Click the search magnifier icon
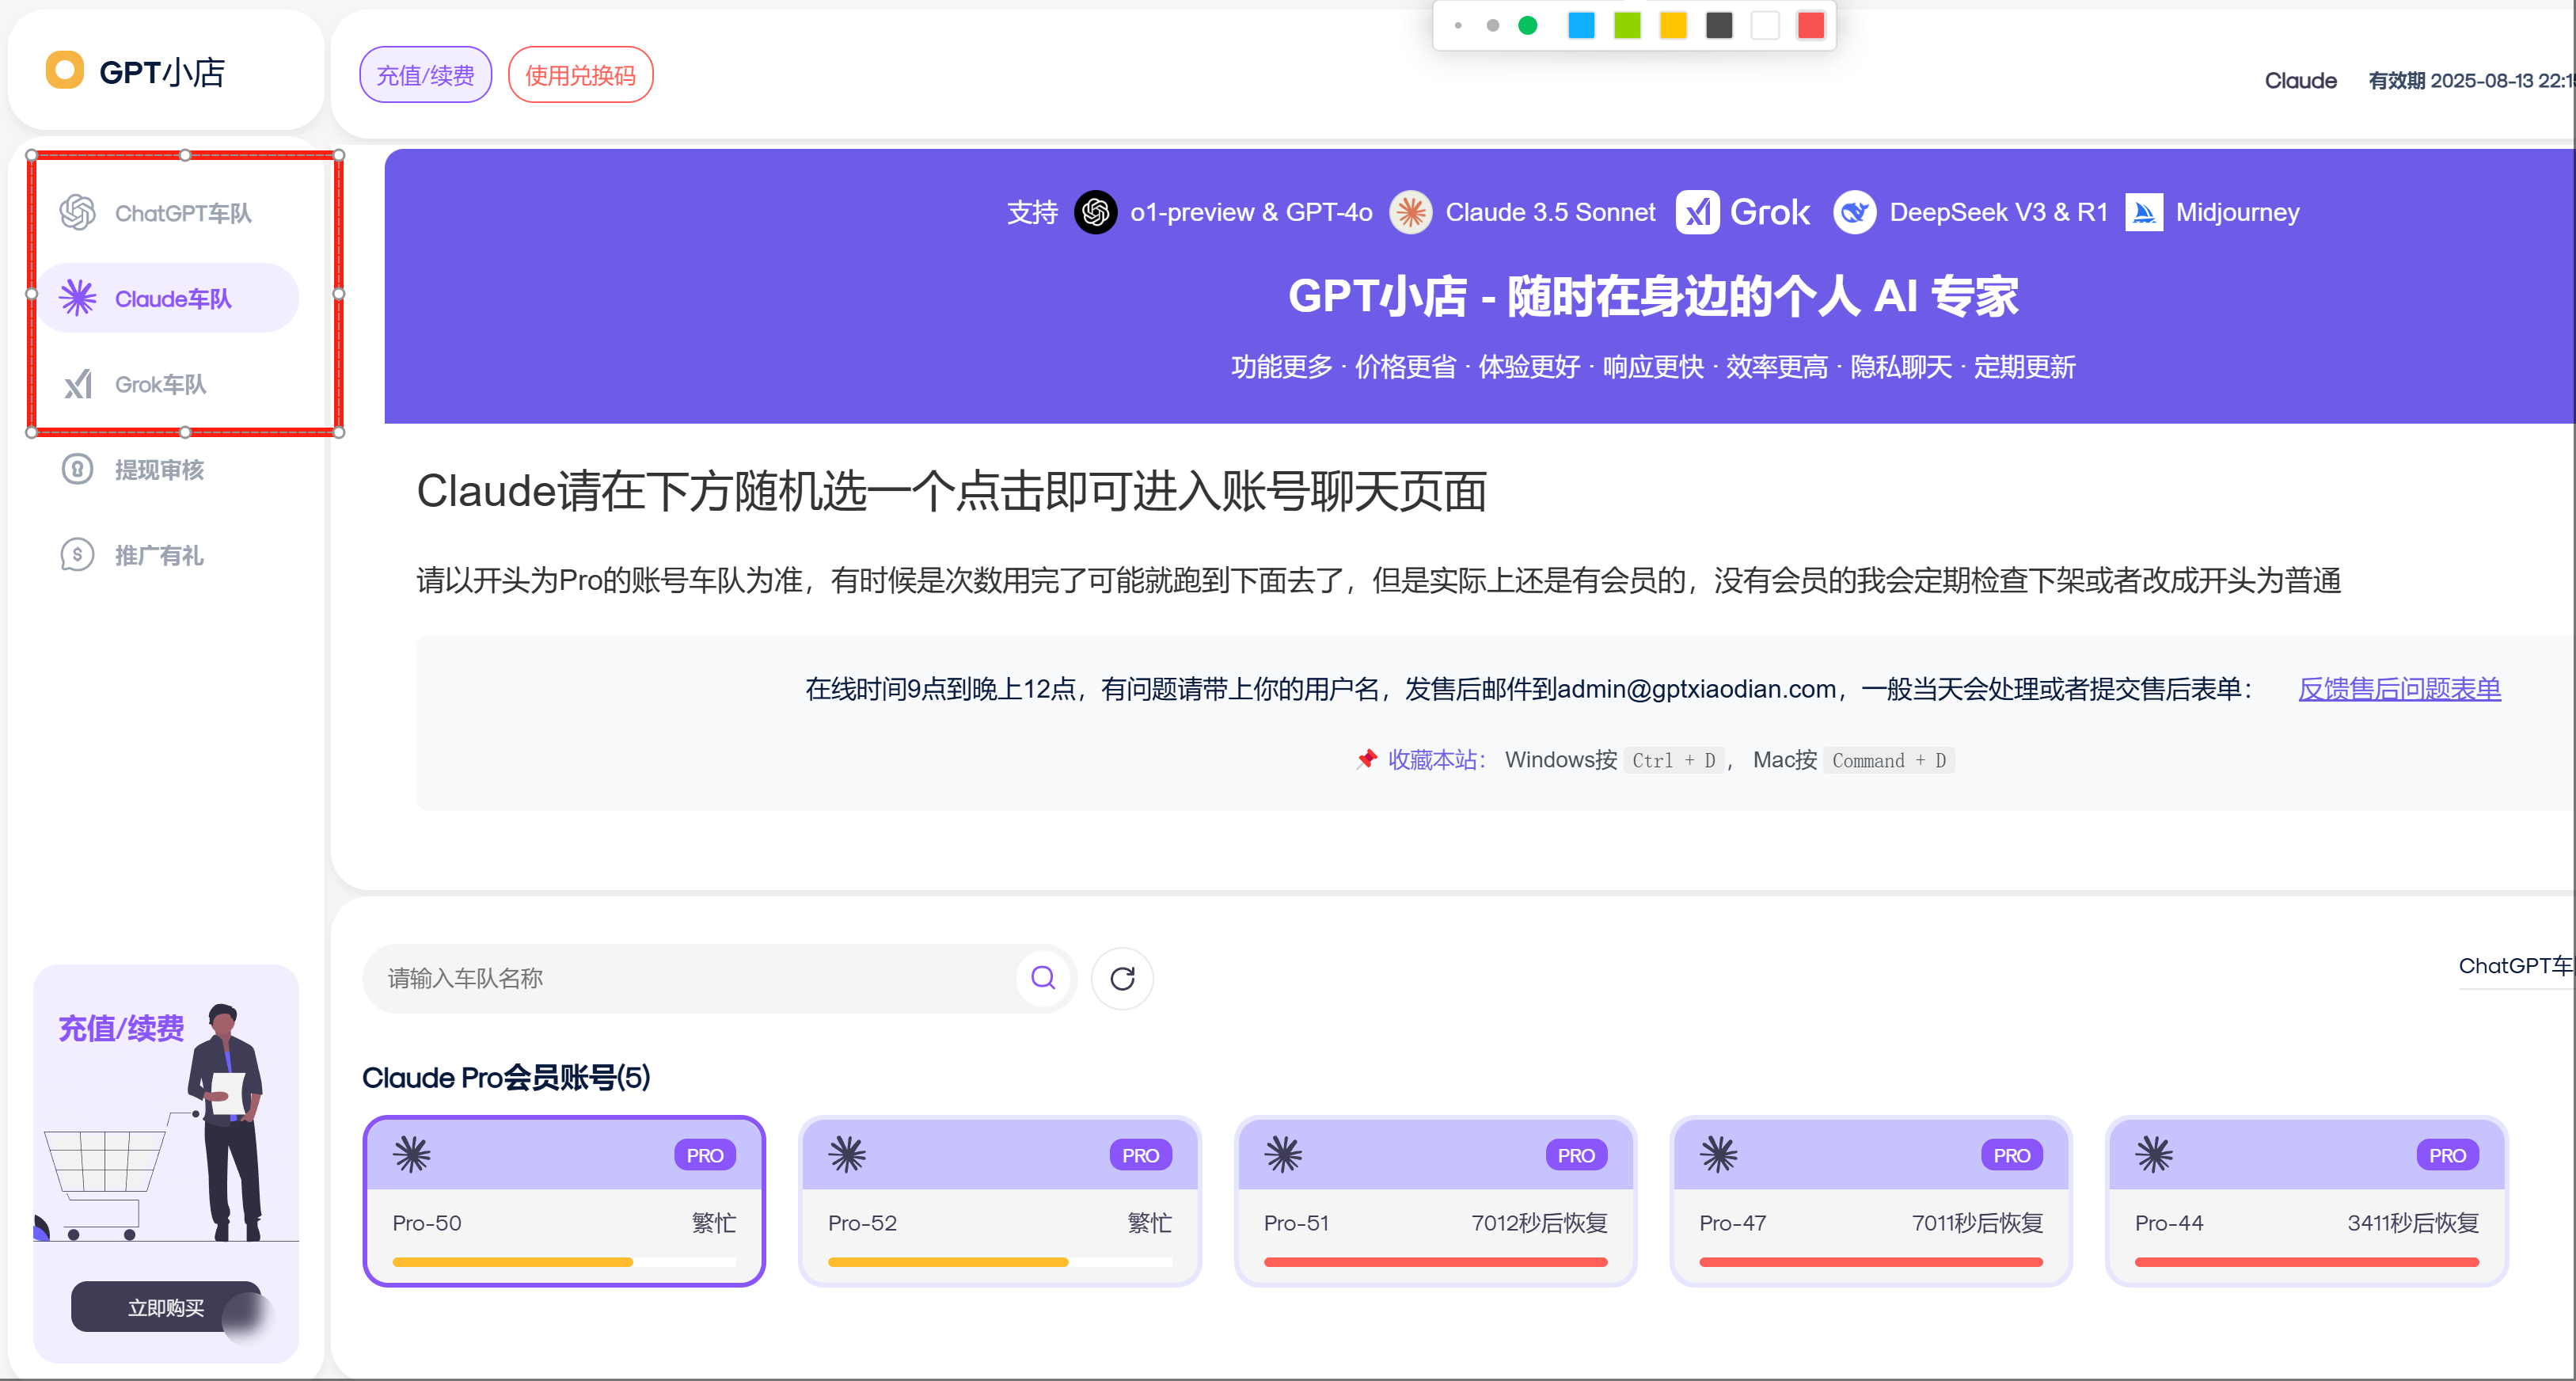This screenshot has width=2576, height=1381. click(1043, 977)
